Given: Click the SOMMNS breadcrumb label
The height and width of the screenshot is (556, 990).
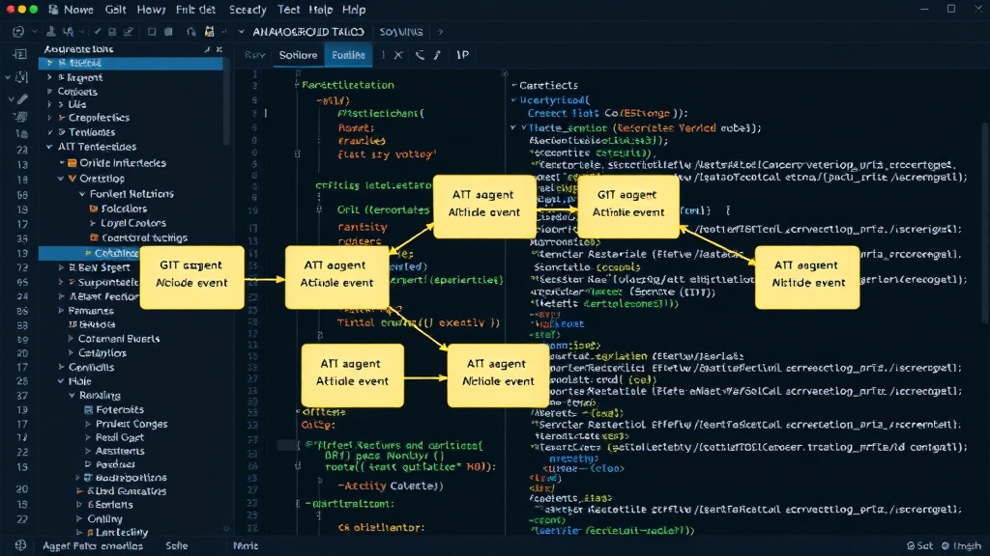Looking at the screenshot, I should coord(401,32).
